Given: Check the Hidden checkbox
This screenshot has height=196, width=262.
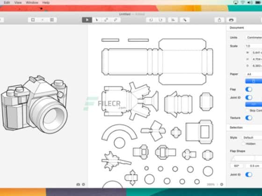Looking at the screenshot, I should (x=244, y=144).
